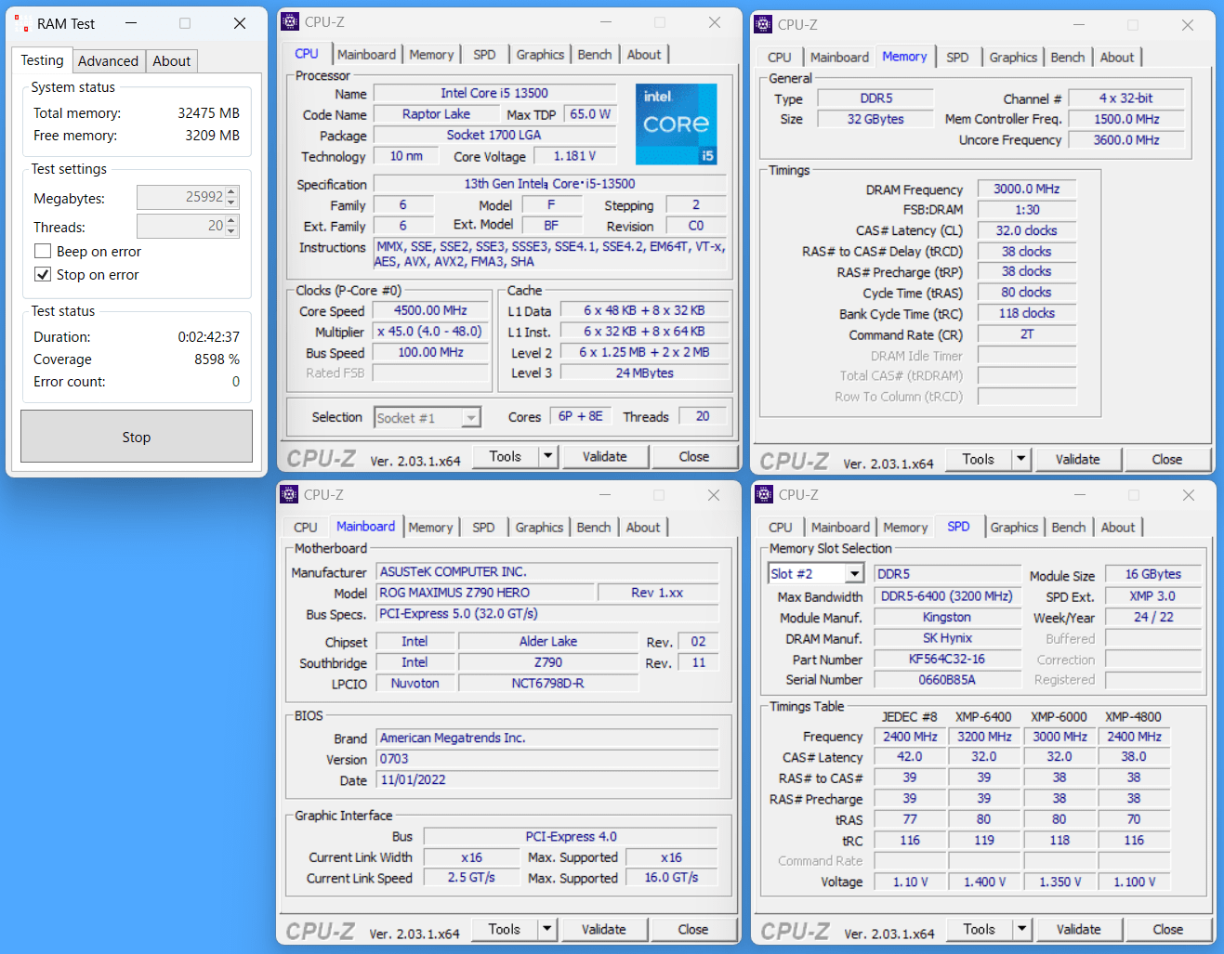Click Close in the SPD tab window
Image resolution: width=1224 pixels, height=954 pixels.
tap(1167, 929)
